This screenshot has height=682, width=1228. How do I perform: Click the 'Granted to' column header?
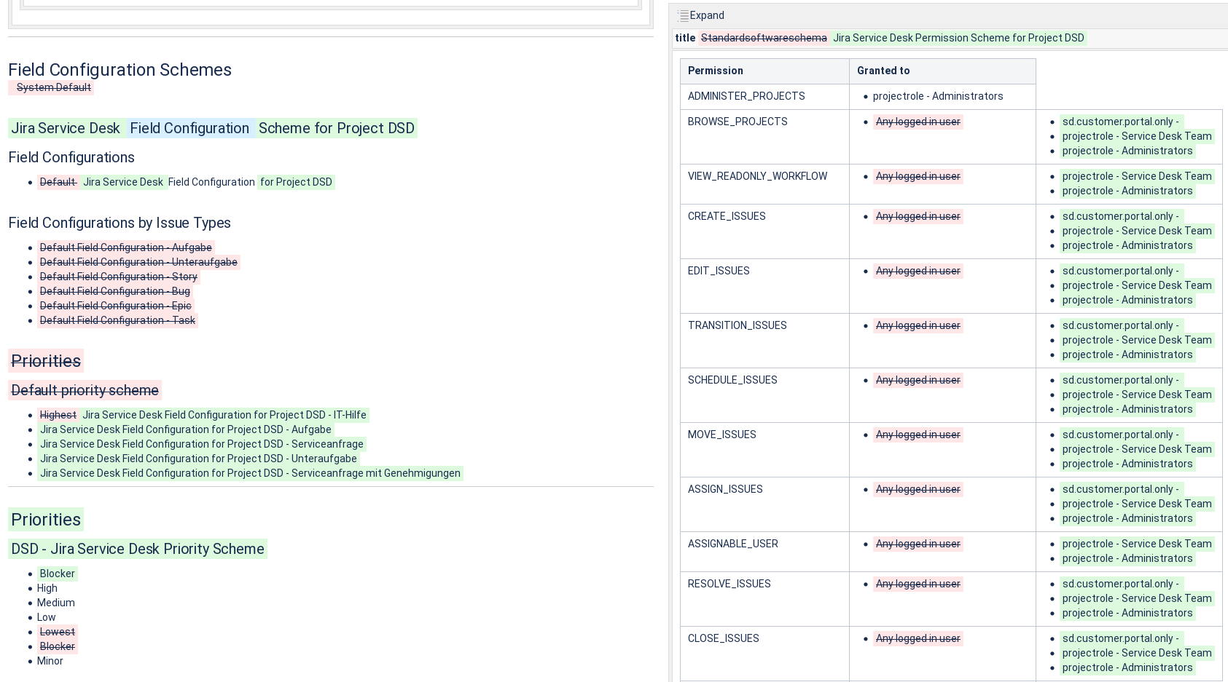pos(942,71)
